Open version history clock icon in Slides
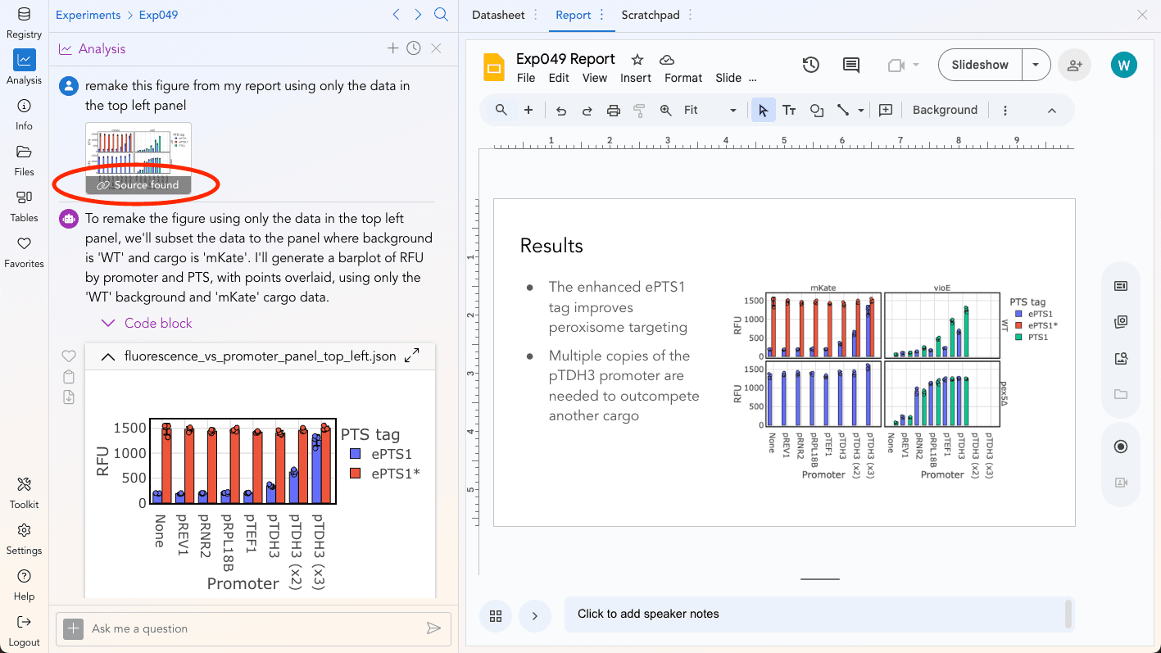The image size is (1161, 653). pos(811,65)
